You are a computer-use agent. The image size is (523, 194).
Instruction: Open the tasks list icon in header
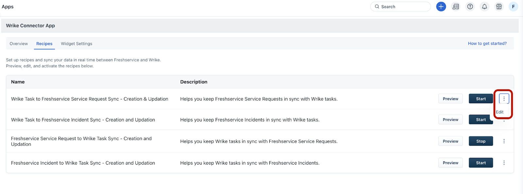coord(456,7)
